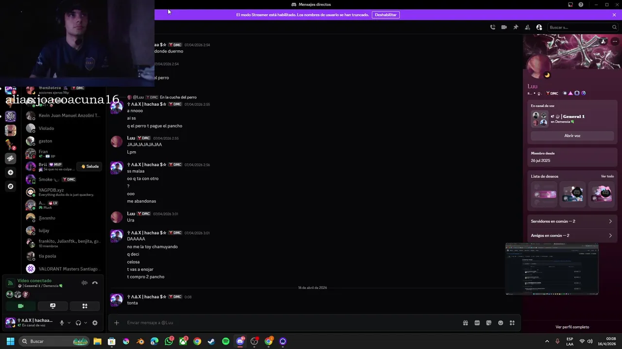Open Ver todo wishlist link
Image resolution: width=622 pixels, height=349 pixels.
607,176
